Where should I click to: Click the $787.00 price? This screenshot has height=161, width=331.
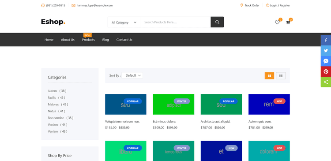pos(206,127)
